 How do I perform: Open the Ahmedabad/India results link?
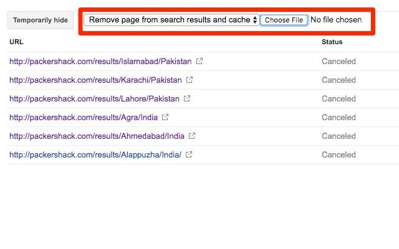pyautogui.click(x=97, y=136)
